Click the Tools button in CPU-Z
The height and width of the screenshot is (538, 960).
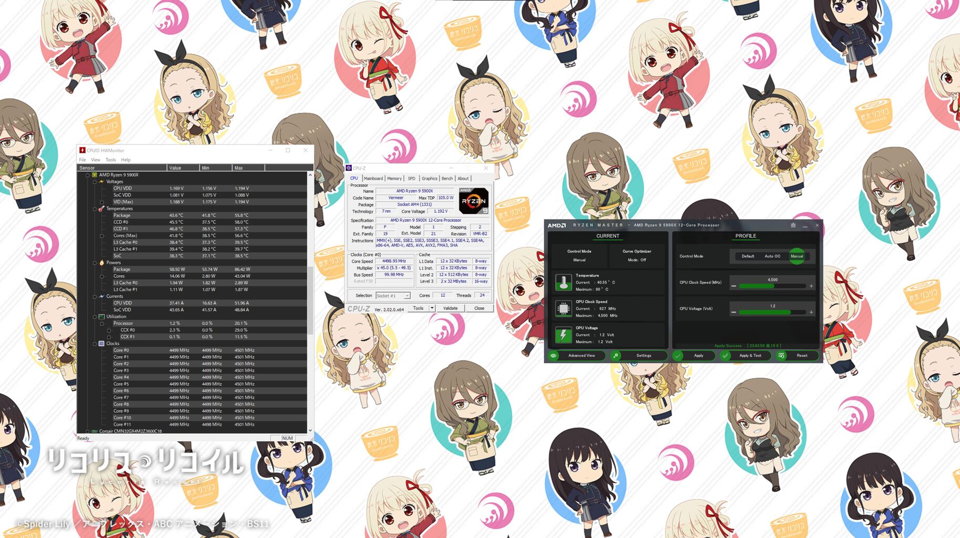point(418,308)
